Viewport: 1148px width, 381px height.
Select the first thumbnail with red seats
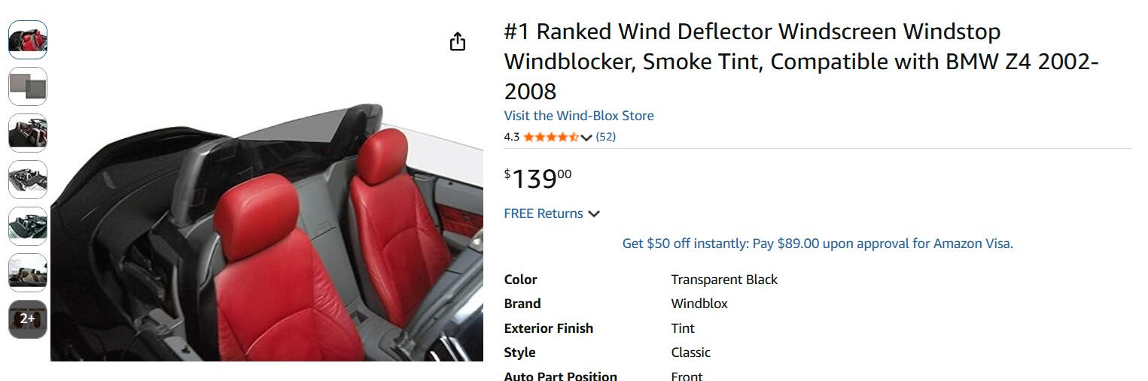coord(28,40)
